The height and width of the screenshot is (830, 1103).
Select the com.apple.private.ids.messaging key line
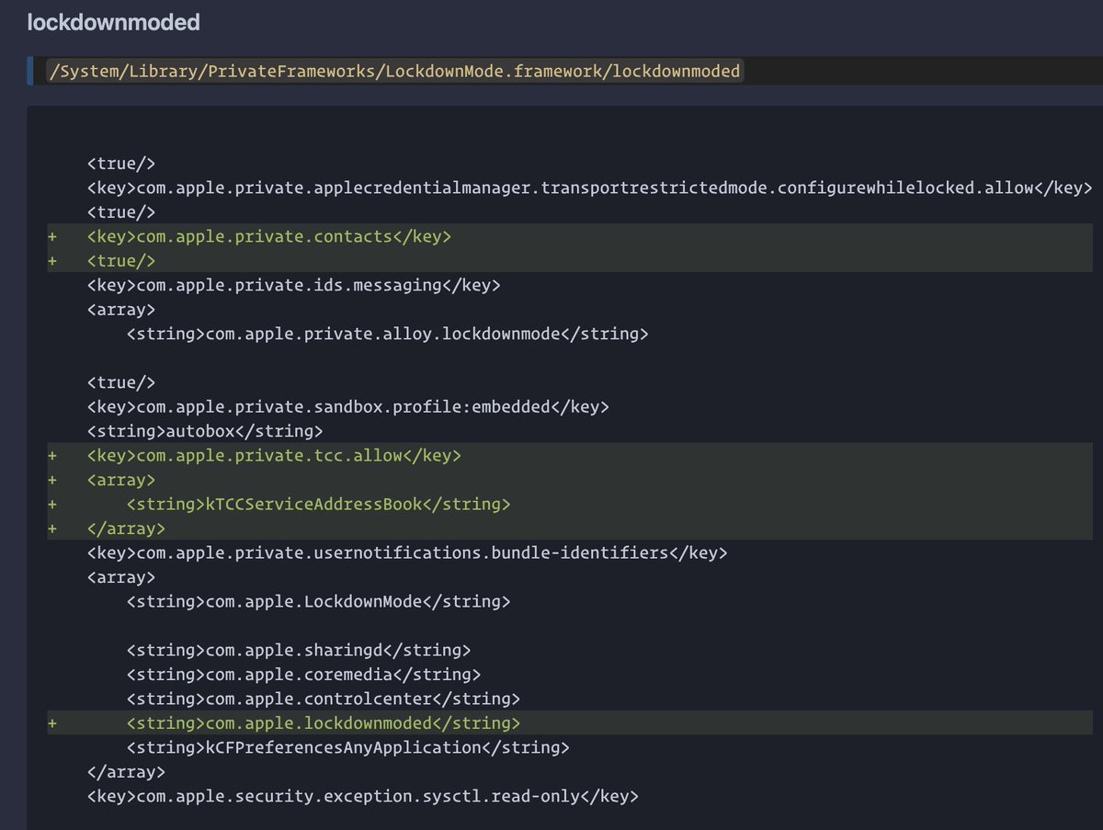(294, 285)
